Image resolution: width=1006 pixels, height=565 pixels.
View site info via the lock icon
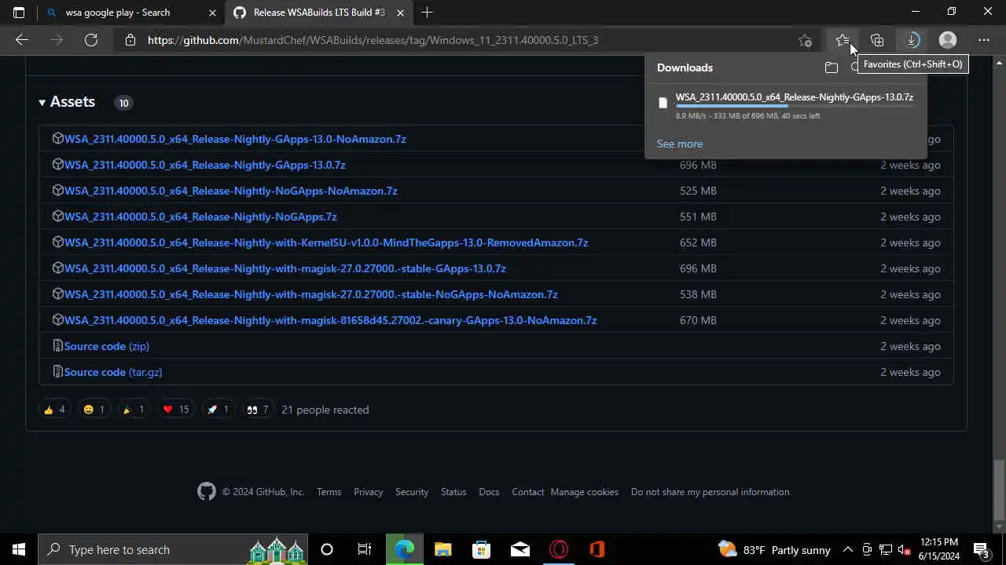pyautogui.click(x=130, y=40)
